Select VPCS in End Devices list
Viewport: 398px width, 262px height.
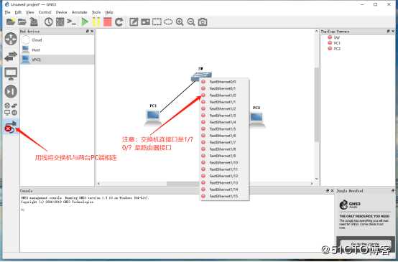57,60
